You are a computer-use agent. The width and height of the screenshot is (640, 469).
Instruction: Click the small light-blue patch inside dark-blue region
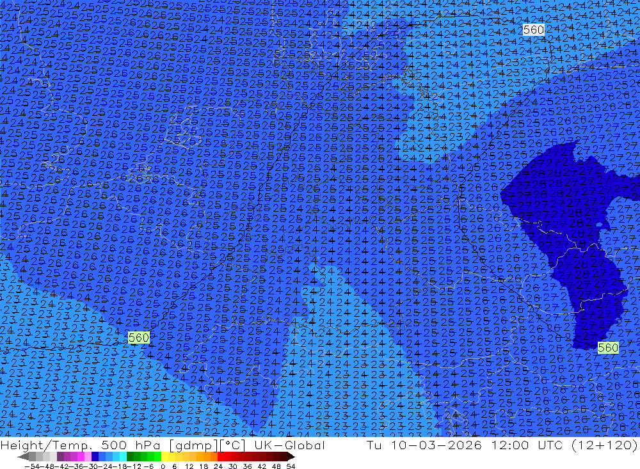point(599,225)
